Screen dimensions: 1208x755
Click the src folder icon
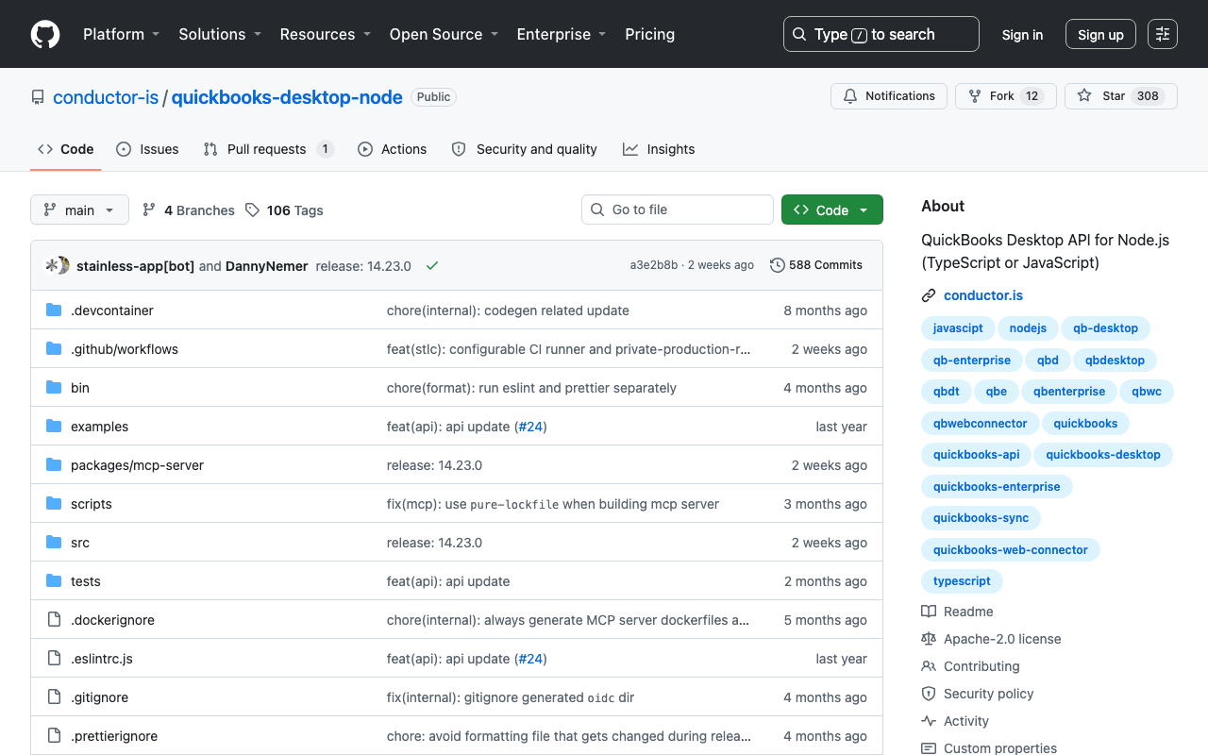[54, 543]
